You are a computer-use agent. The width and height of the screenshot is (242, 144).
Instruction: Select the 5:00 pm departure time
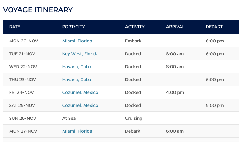click(x=215, y=105)
